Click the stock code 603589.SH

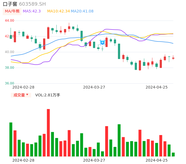click(x=32, y=4)
